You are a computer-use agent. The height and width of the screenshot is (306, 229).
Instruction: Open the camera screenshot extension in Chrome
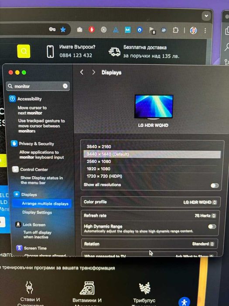coord(79,30)
